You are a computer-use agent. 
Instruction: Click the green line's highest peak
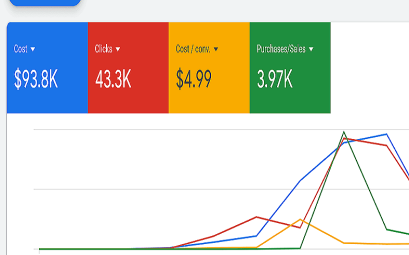(343, 131)
